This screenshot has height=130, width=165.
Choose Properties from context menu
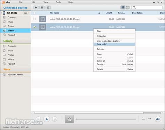(x=114, y=36)
